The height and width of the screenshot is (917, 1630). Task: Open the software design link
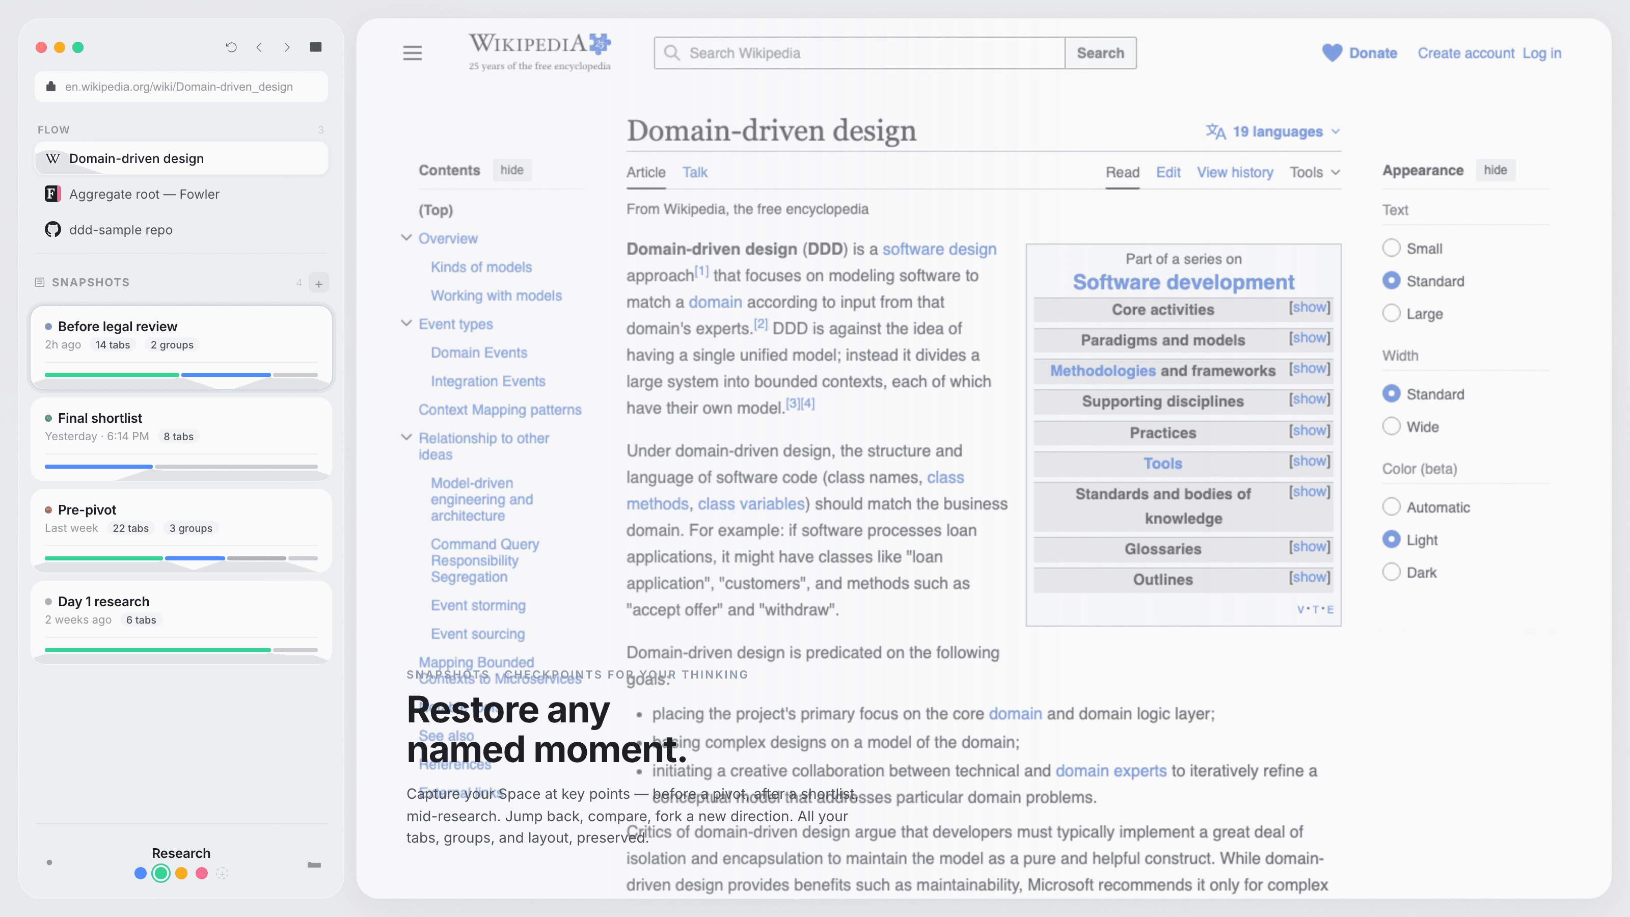[939, 249]
